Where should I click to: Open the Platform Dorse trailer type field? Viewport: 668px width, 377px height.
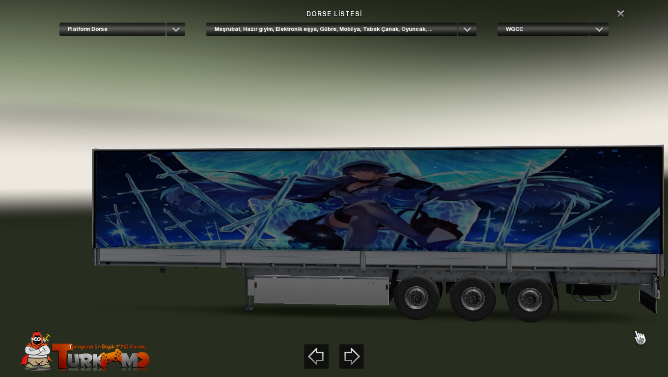point(112,29)
